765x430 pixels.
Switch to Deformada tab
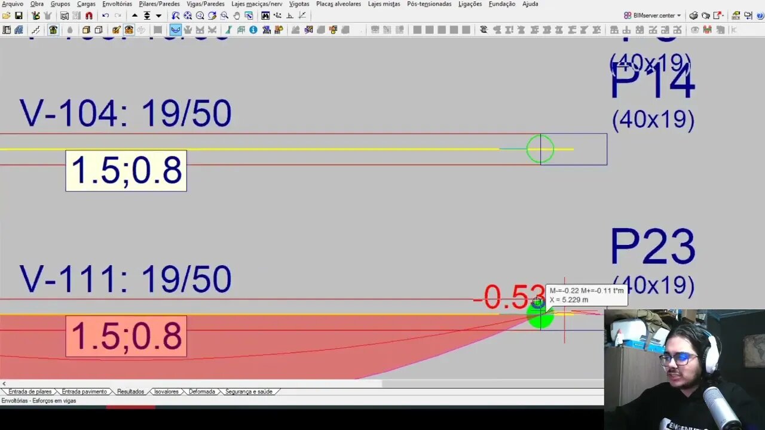pyautogui.click(x=202, y=392)
